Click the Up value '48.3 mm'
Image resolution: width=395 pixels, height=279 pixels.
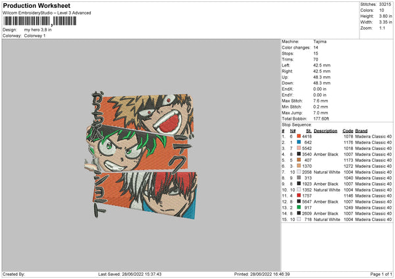(322, 77)
